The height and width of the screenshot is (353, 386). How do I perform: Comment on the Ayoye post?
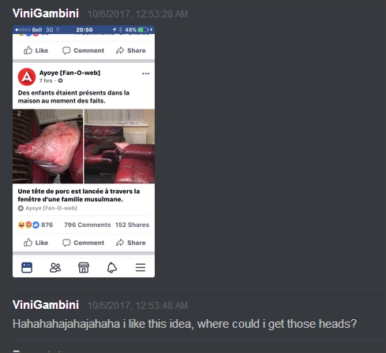tap(83, 243)
